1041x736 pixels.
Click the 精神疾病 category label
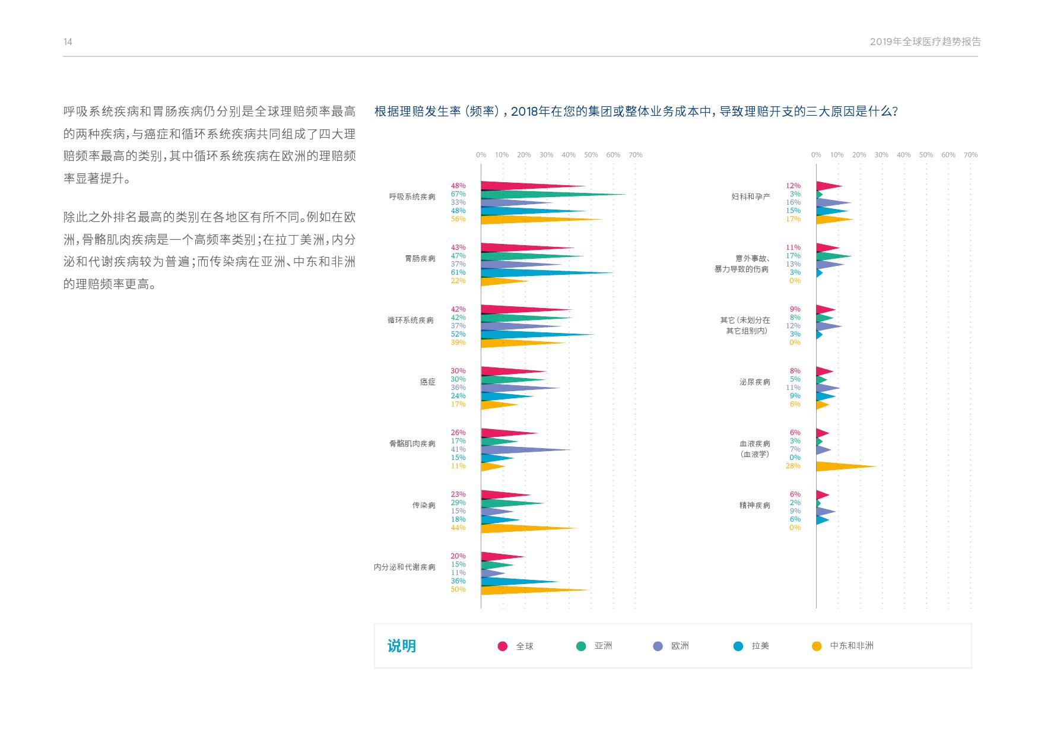pyautogui.click(x=754, y=506)
